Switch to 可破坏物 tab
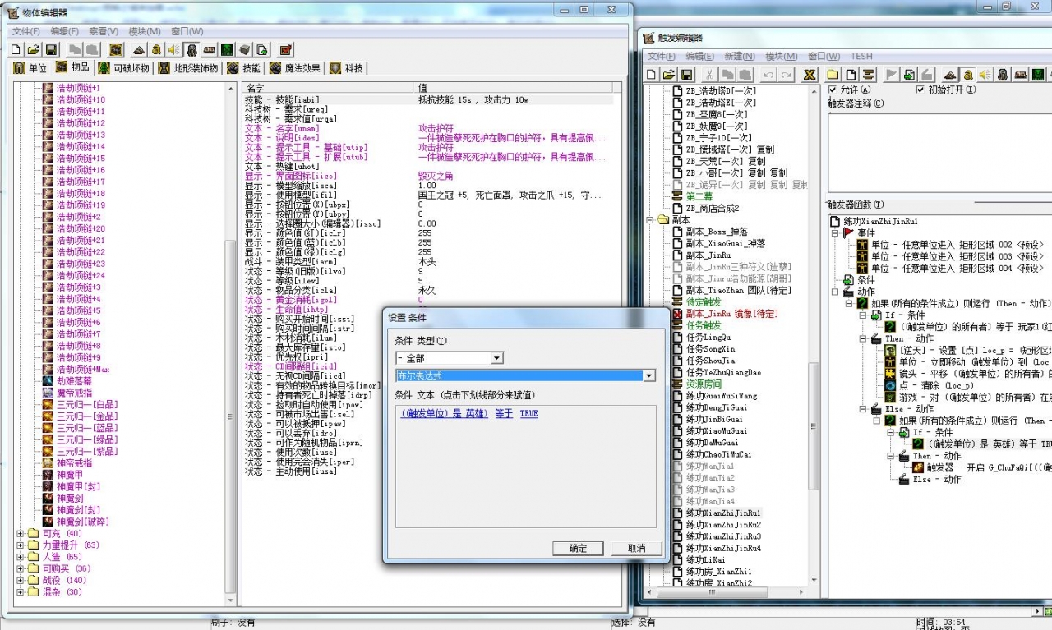 (123, 68)
